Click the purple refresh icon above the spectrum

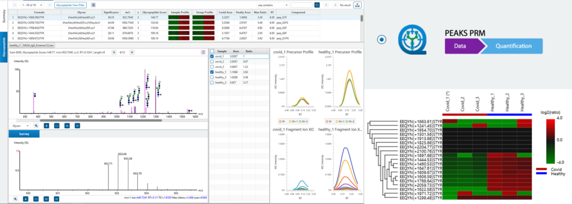pyautogui.click(x=203, y=52)
